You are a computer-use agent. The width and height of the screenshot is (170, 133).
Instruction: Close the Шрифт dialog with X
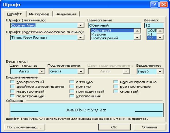click(163, 5)
